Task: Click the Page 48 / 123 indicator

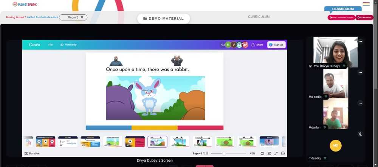Action: (200, 153)
